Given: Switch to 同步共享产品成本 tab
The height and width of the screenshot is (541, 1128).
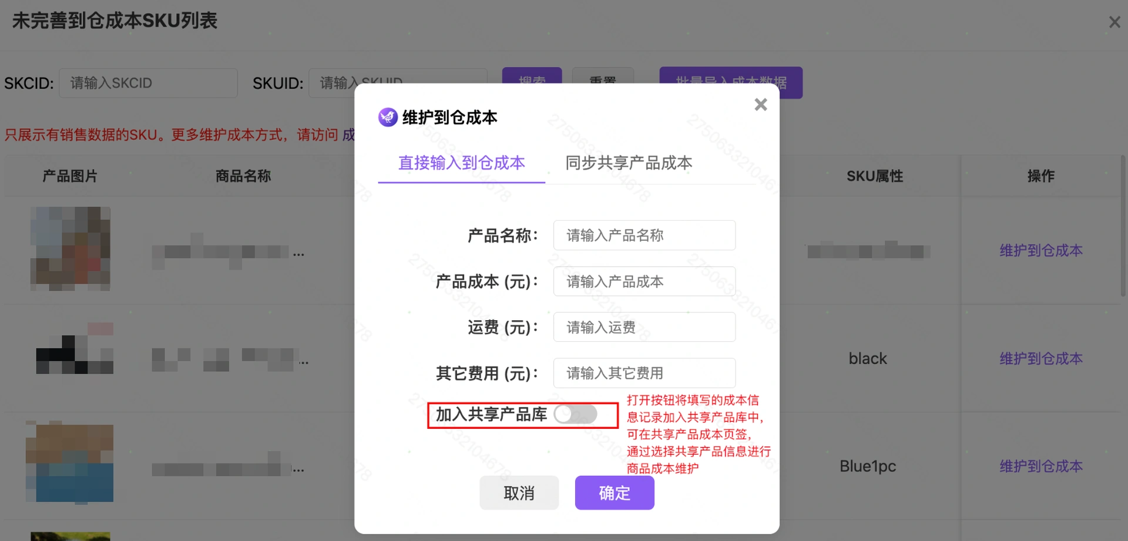Looking at the screenshot, I should pyautogui.click(x=629, y=163).
